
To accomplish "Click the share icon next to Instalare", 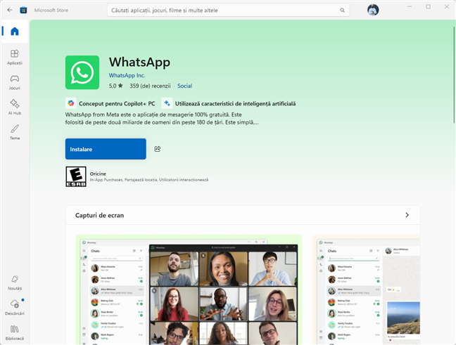I will click(x=158, y=149).
